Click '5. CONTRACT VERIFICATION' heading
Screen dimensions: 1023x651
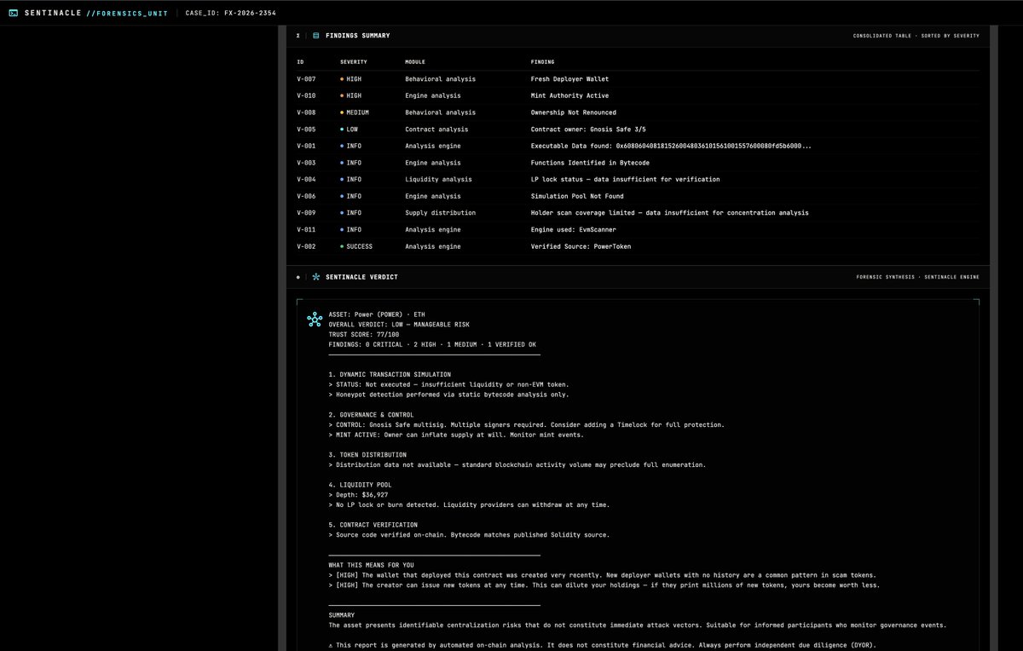tap(373, 525)
